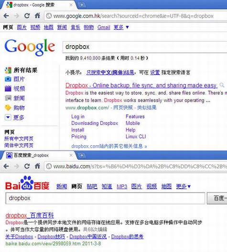The height and width of the screenshot is (252, 227).
Task: Open Dropbox Online backup result link
Action: coord(141,85)
